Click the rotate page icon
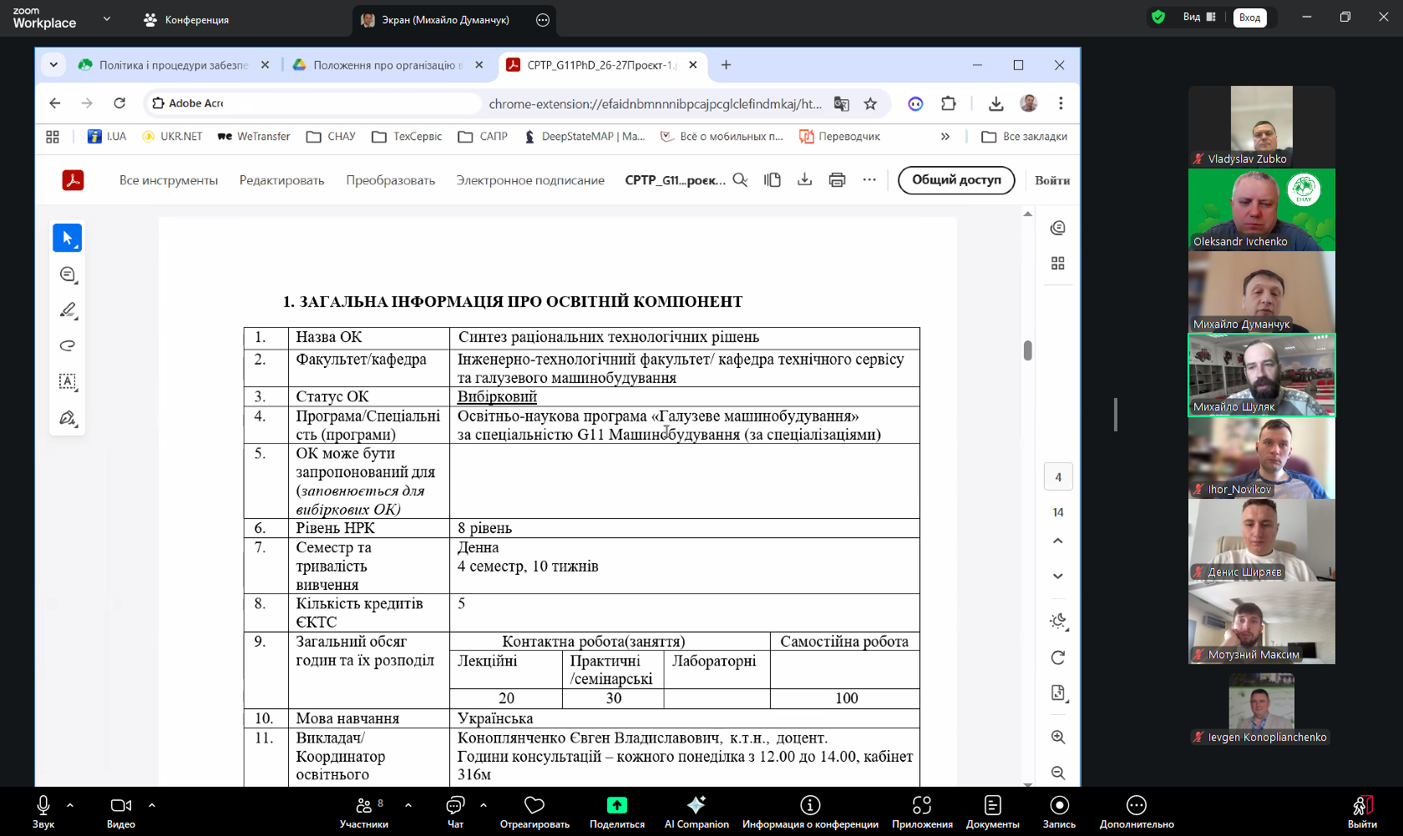Viewport: 1403px width, 836px height. [x=1058, y=658]
